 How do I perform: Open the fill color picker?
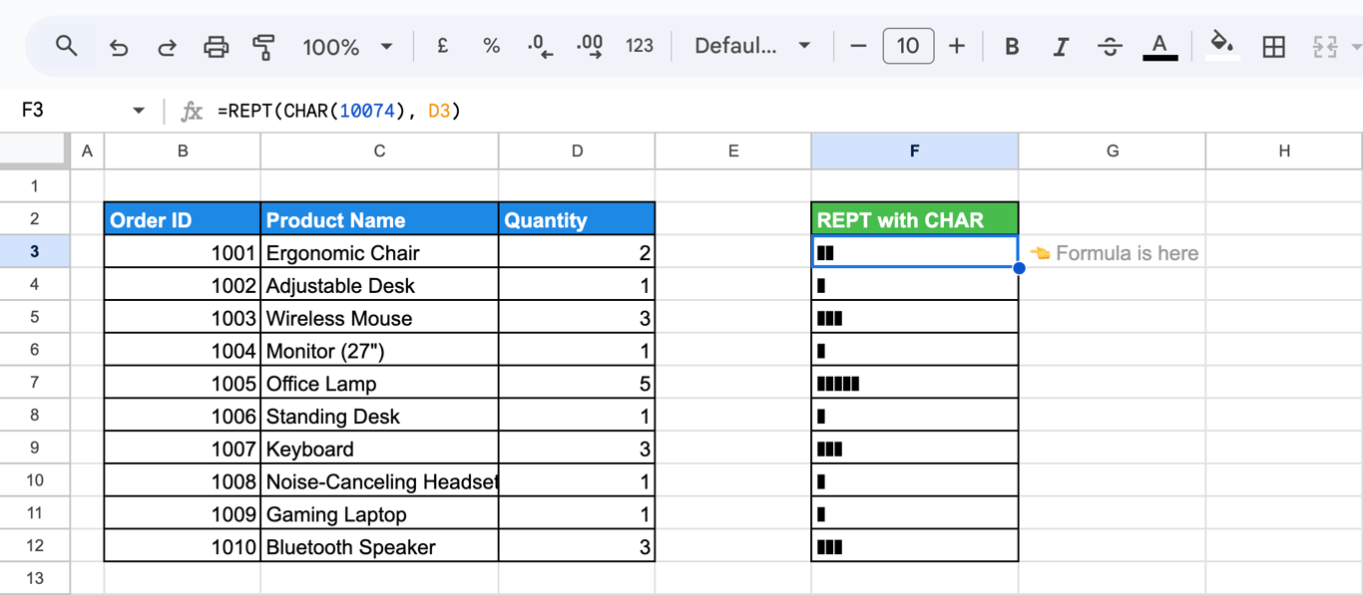(x=1222, y=45)
